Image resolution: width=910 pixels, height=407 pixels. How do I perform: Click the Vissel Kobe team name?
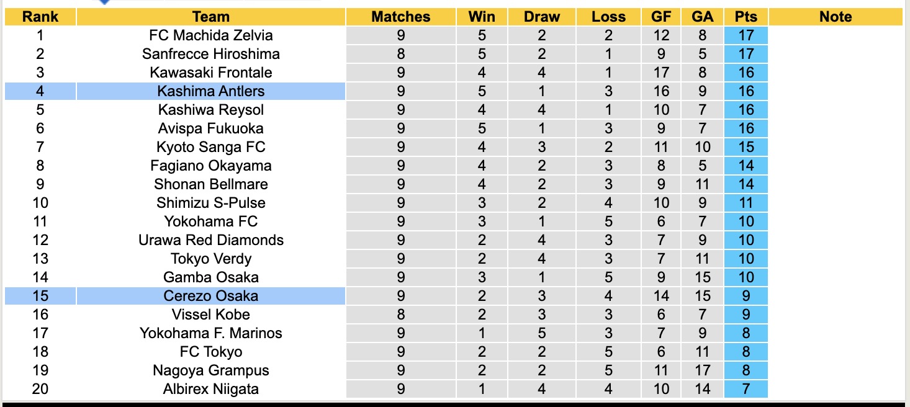pyautogui.click(x=210, y=315)
